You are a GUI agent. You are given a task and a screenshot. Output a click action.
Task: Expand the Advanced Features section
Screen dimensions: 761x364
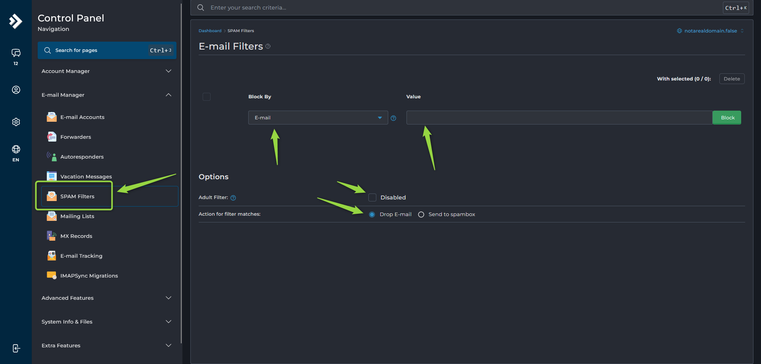tap(107, 298)
